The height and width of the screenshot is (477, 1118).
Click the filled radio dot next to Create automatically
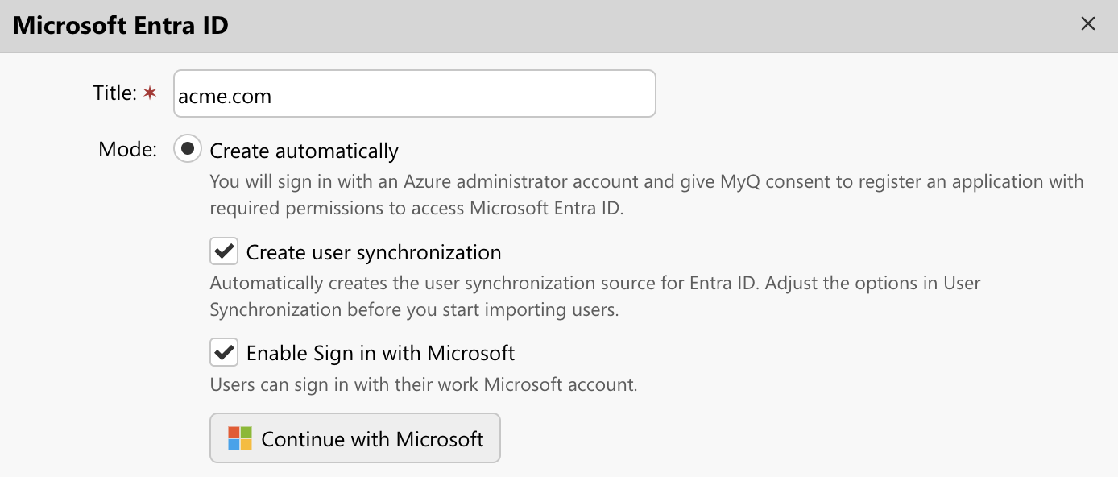coord(186,149)
